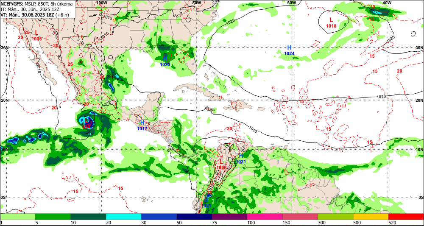424x226 pixels.
Task: Click the "60W" longitude label
Action: click(x=292, y=3)
